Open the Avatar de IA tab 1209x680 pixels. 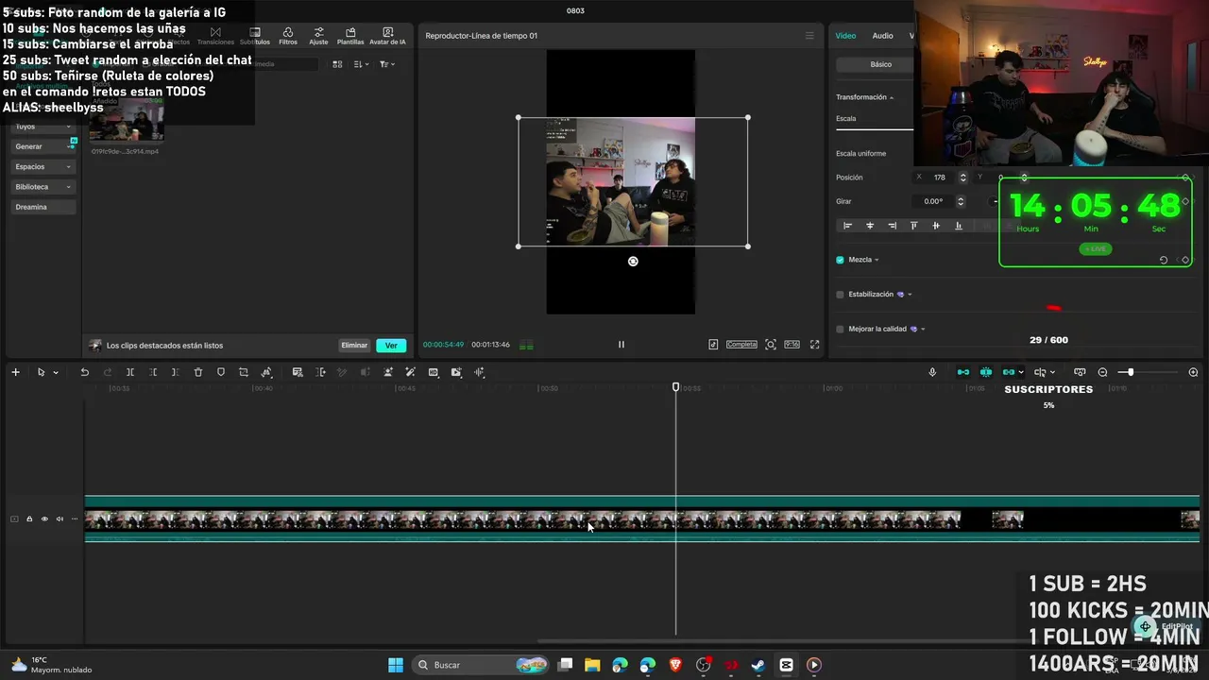387,36
